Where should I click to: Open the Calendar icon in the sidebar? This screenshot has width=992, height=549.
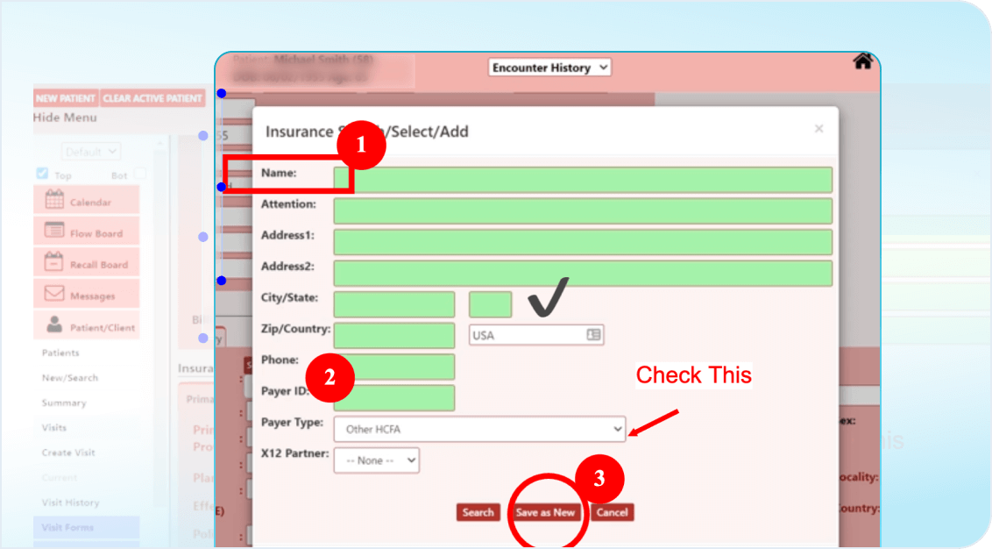click(x=54, y=199)
